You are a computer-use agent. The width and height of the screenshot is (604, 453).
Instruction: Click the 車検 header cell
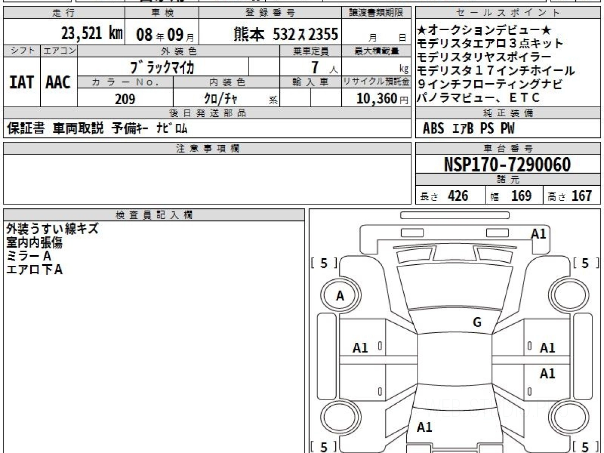click(161, 13)
